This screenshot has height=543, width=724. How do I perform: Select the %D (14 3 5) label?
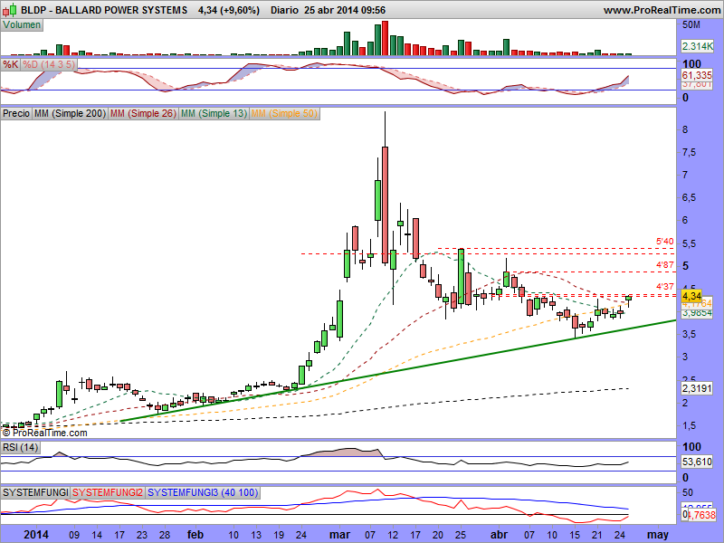[x=49, y=64]
